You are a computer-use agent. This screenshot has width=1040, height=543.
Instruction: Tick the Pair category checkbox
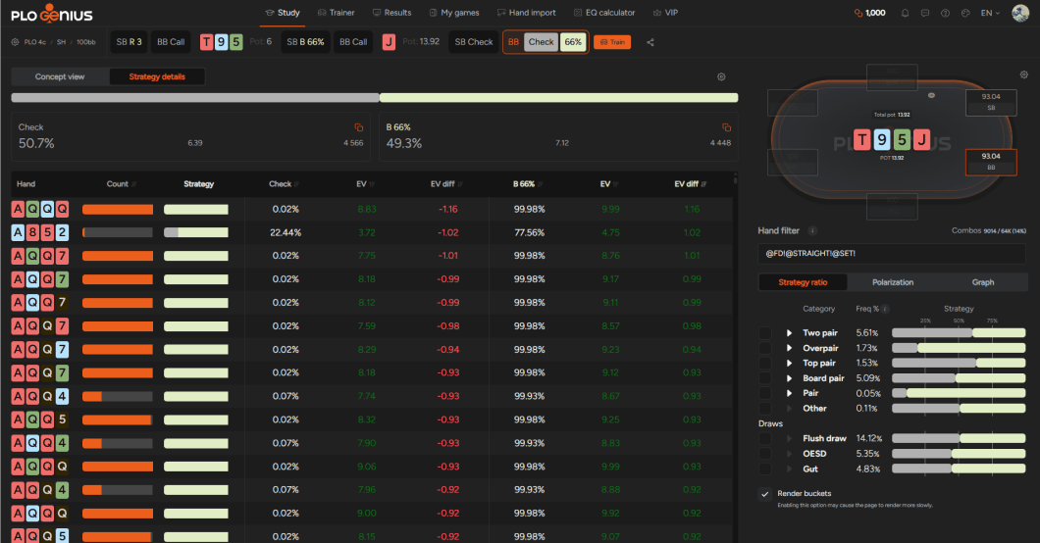point(764,393)
